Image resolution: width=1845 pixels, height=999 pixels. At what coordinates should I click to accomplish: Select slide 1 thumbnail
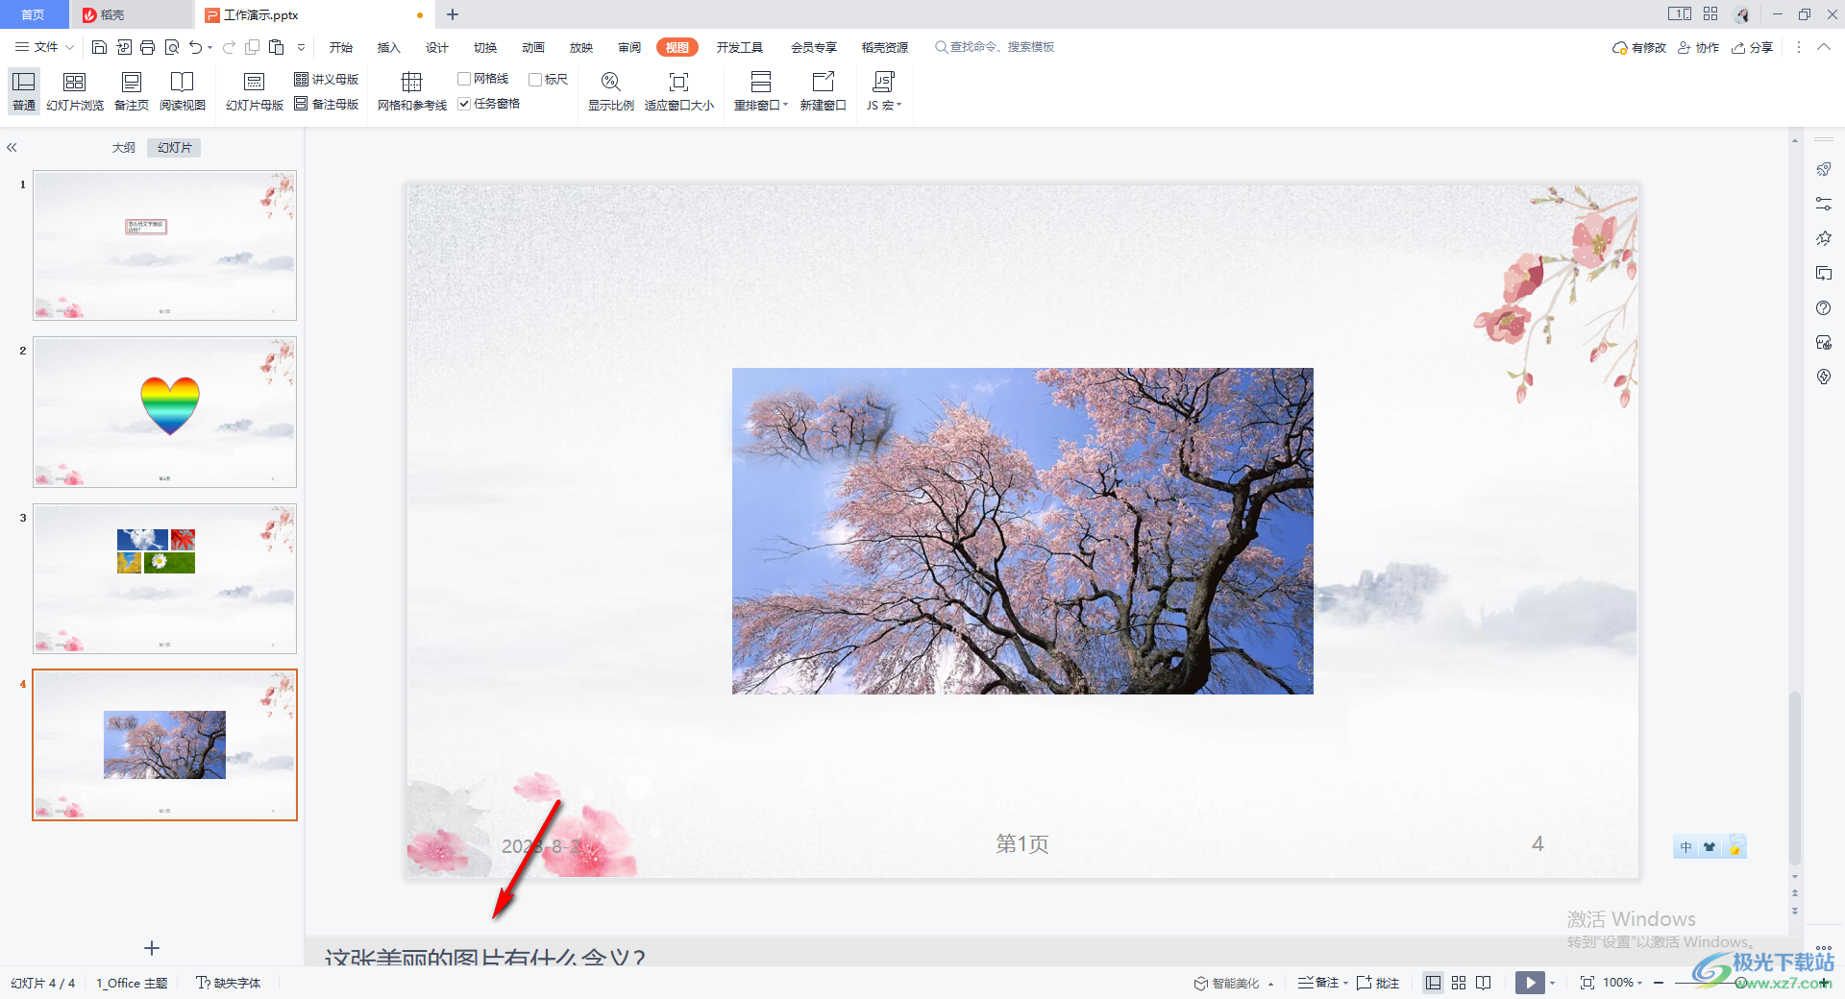[164, 246]
